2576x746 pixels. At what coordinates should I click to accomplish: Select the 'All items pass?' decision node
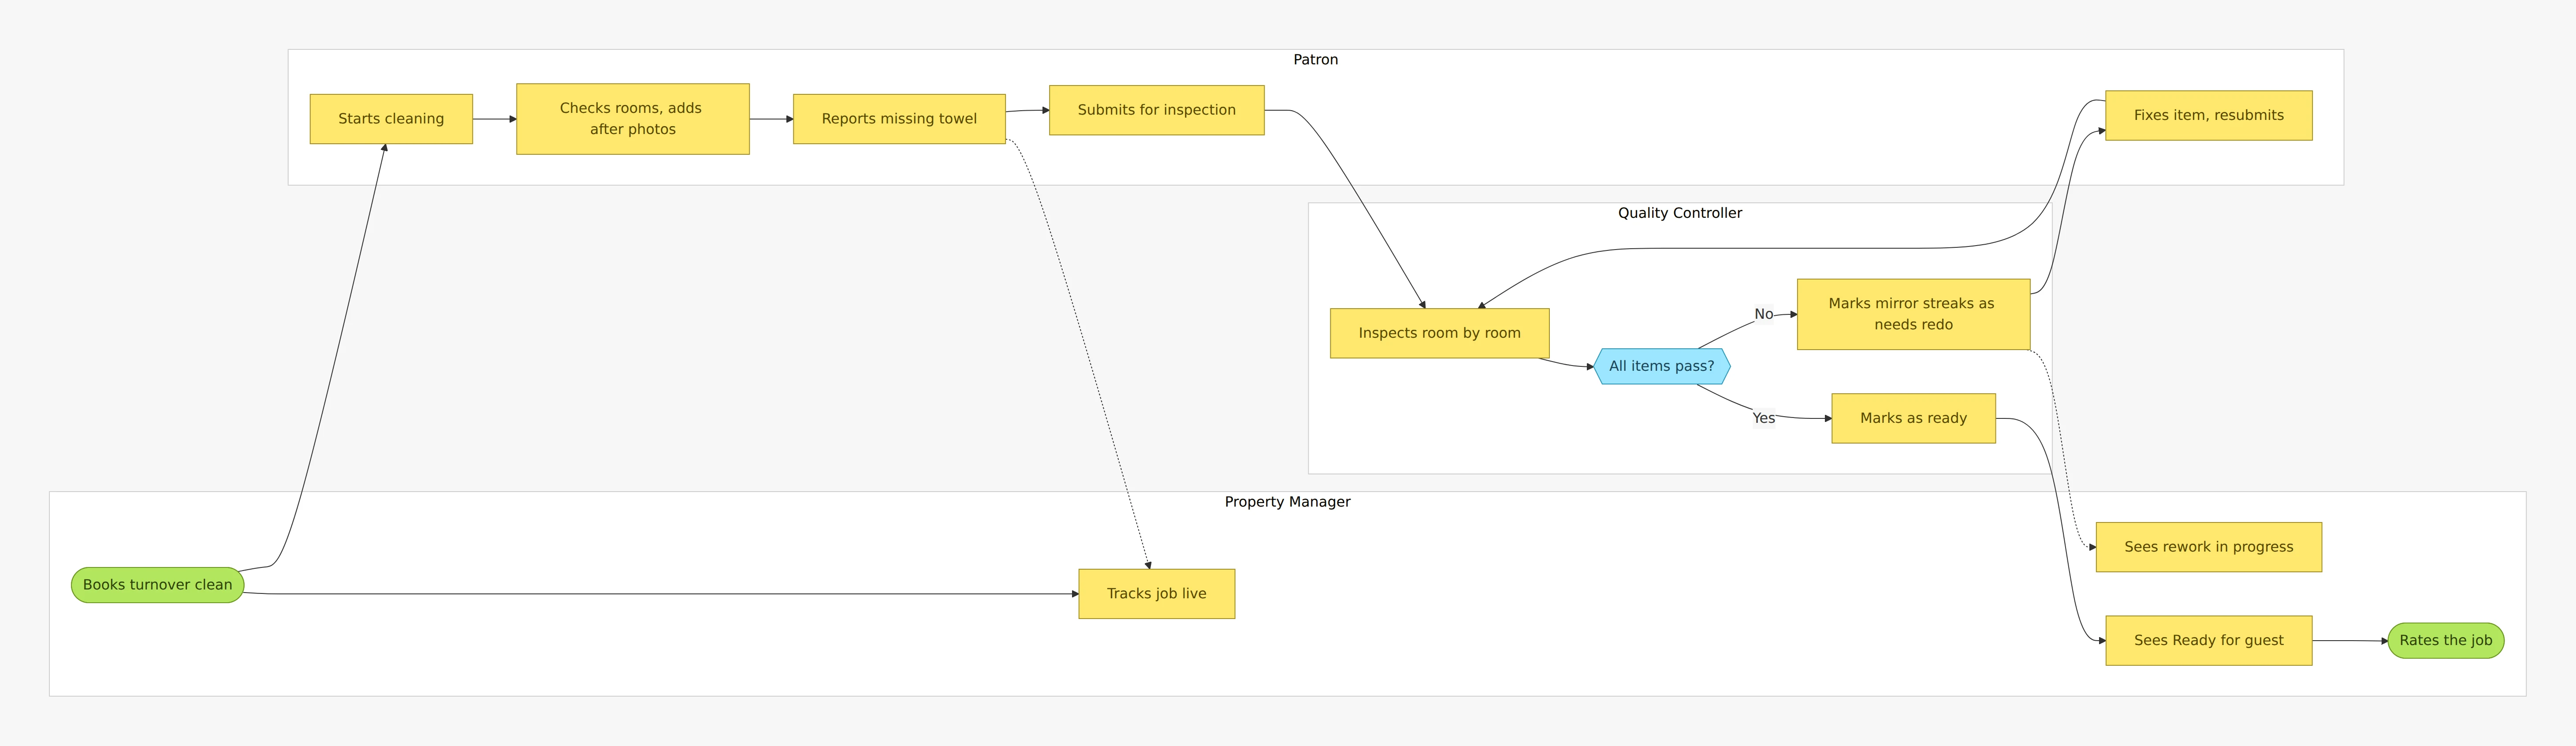1662,366
